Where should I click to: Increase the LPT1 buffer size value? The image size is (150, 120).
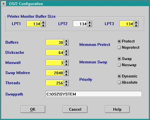tap(43, 22)
